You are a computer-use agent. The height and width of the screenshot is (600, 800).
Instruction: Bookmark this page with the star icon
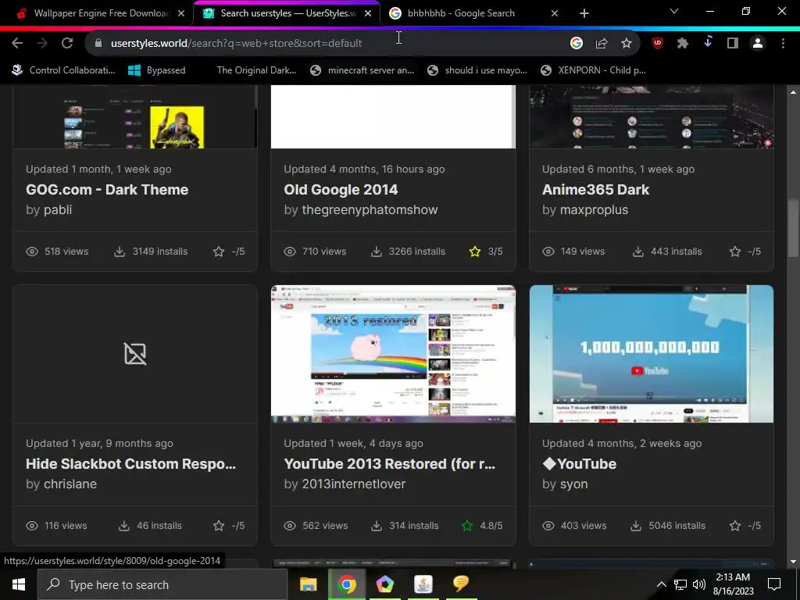click(627, 44)
